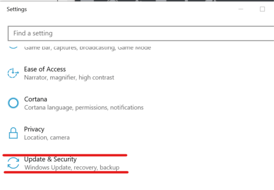Select "Cortana language, permissions, notifications" text
Image resolution: width=274 pixels, height=190 pixels.
click(x=84, y=108)
